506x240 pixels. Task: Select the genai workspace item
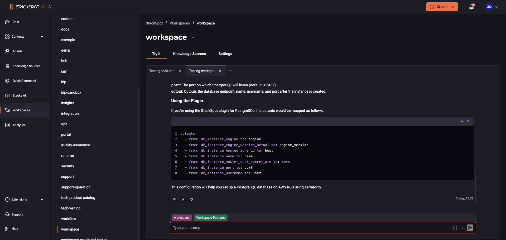[x=66, y=50]
